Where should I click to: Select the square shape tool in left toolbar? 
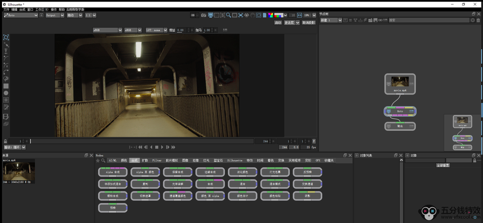pyautogui.click(x=6, y=86)
